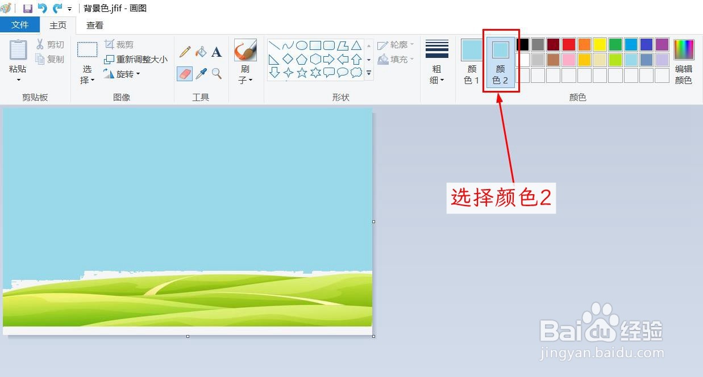Activate the 颜色2 background color box
This screenshot has width=703, height=377.
(x=500, y=60)
